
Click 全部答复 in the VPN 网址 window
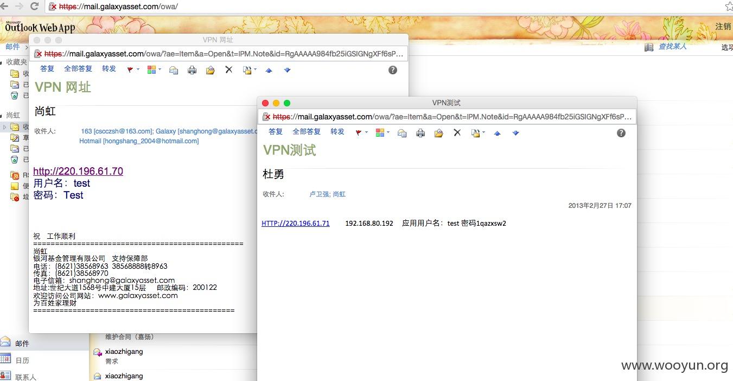(x=78, y=69)
